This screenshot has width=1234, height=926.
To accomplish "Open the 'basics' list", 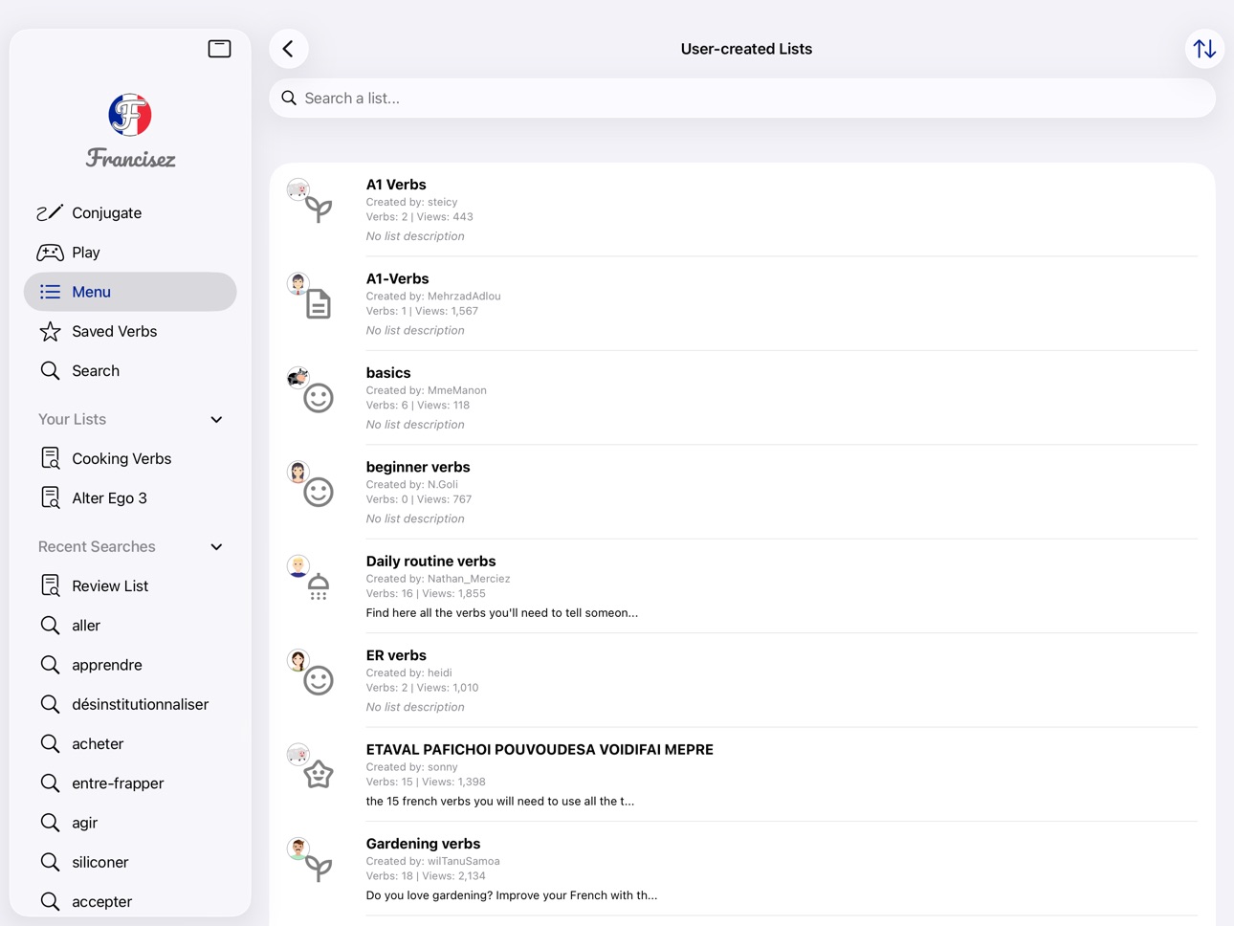I will pyautogui.click(x=388, y=373).
